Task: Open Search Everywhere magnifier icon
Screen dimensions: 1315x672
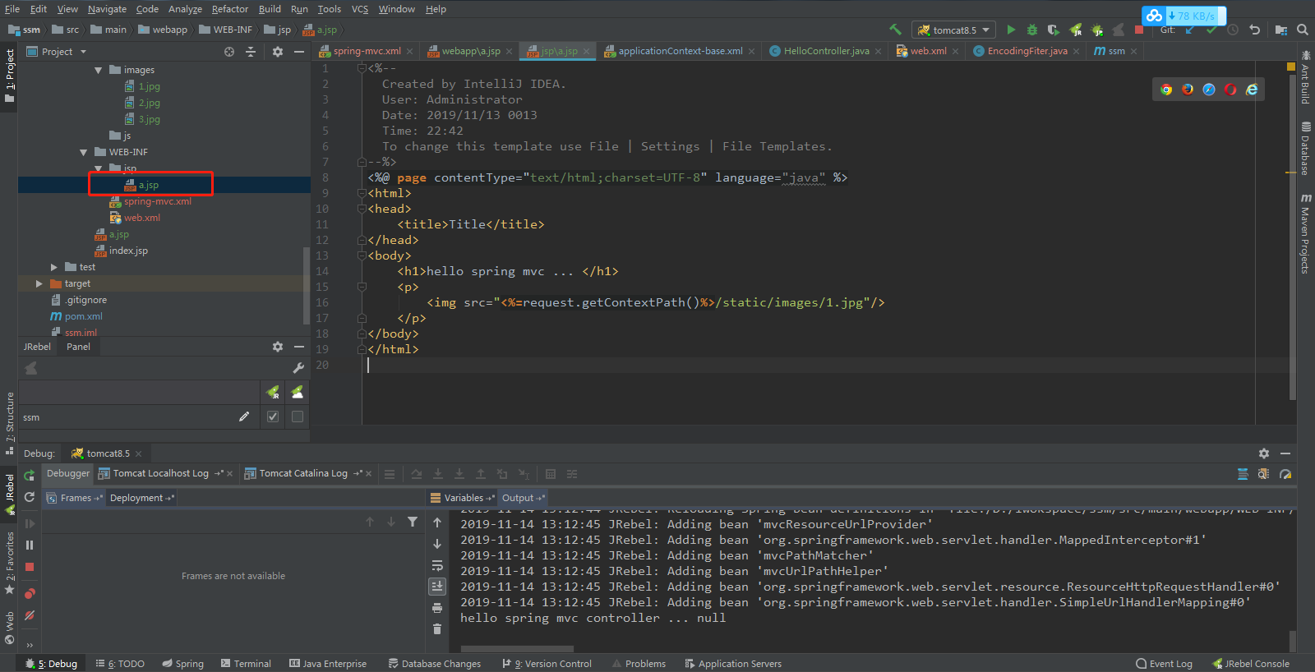Action: 1303,30
